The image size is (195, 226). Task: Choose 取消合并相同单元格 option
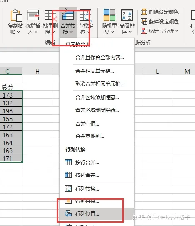pyautogui.click(x=100, y=83)
